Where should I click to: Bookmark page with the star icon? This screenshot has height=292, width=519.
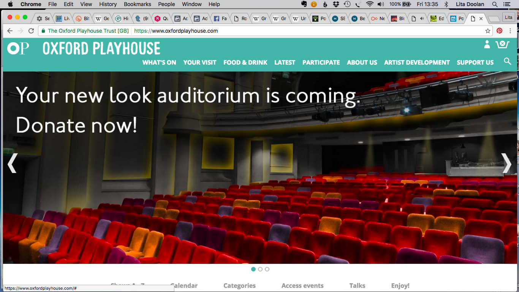click(x=488, y=31)
